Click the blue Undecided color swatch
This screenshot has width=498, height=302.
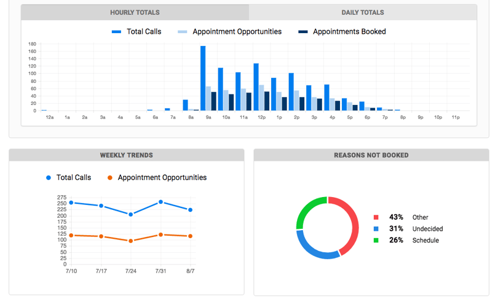click(x=376, y=229)
